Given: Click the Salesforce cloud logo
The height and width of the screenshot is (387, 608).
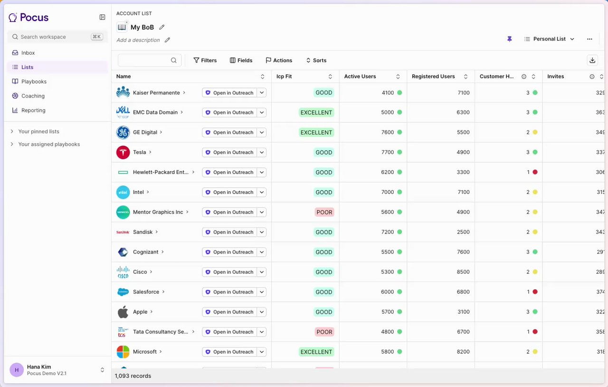Looking at the screenshot, I should 123,292.
